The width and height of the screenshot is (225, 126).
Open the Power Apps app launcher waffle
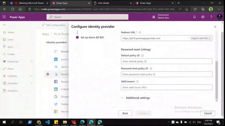pos(4,17)
